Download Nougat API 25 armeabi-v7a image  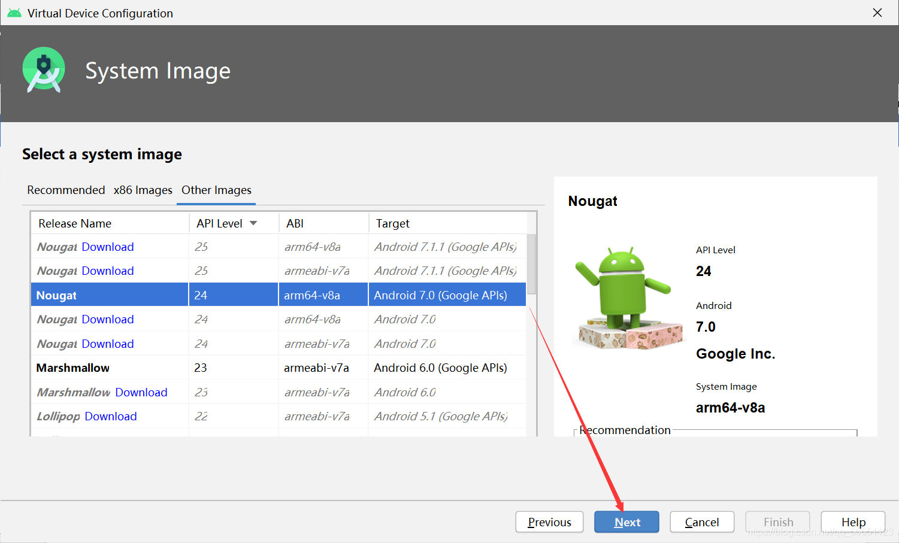click(x=108, y=271)
